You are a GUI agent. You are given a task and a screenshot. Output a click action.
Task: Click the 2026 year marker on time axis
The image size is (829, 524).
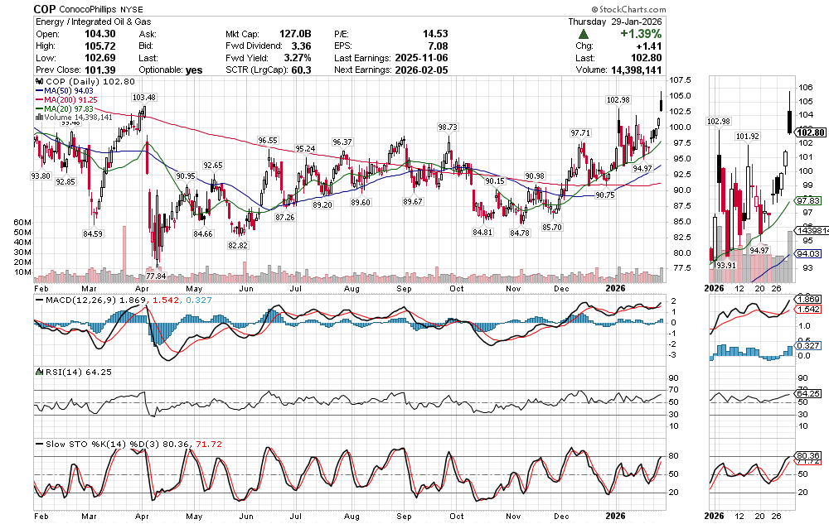[614, 287]
